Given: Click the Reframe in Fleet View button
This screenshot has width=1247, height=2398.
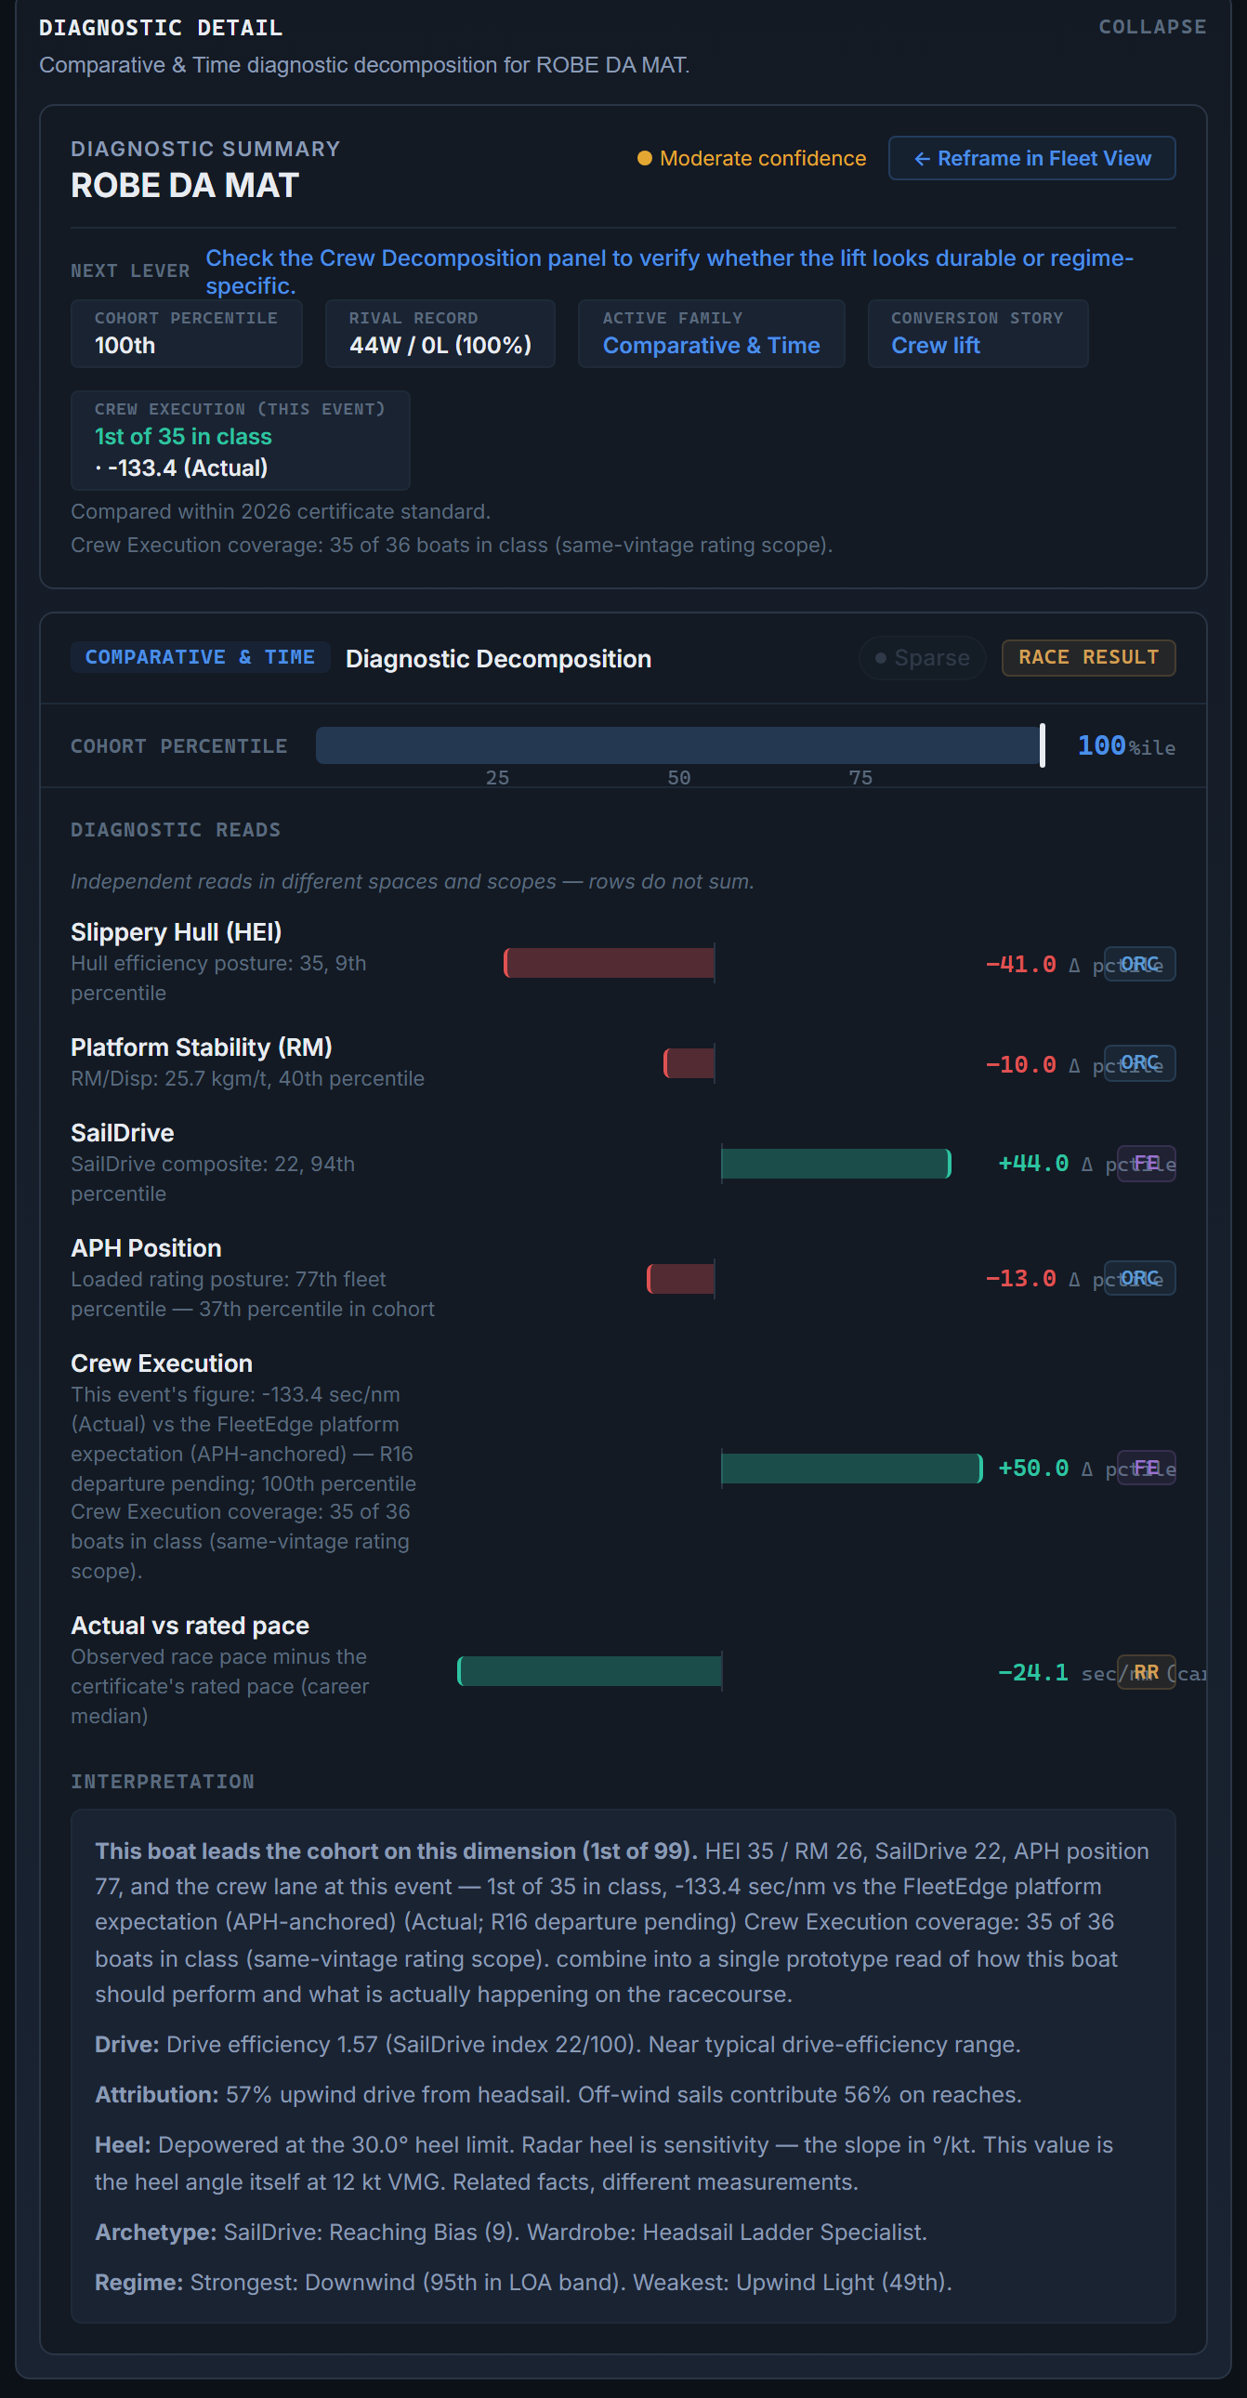Looking at the screenshot, I should [1031, 158].
